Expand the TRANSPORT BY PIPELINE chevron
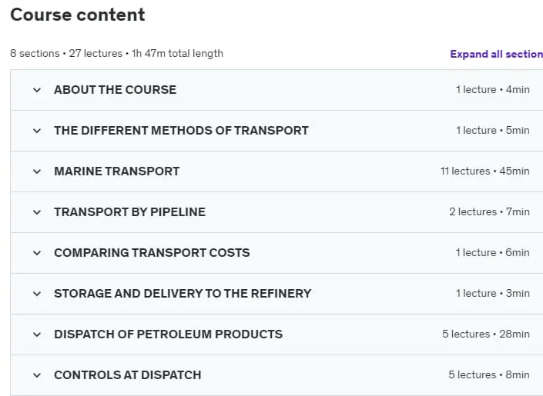The width and height of the screenshot is (543, 396). [37, 212]
